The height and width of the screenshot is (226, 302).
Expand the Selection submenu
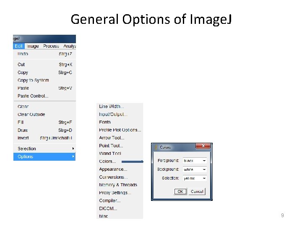coord(44,149)
